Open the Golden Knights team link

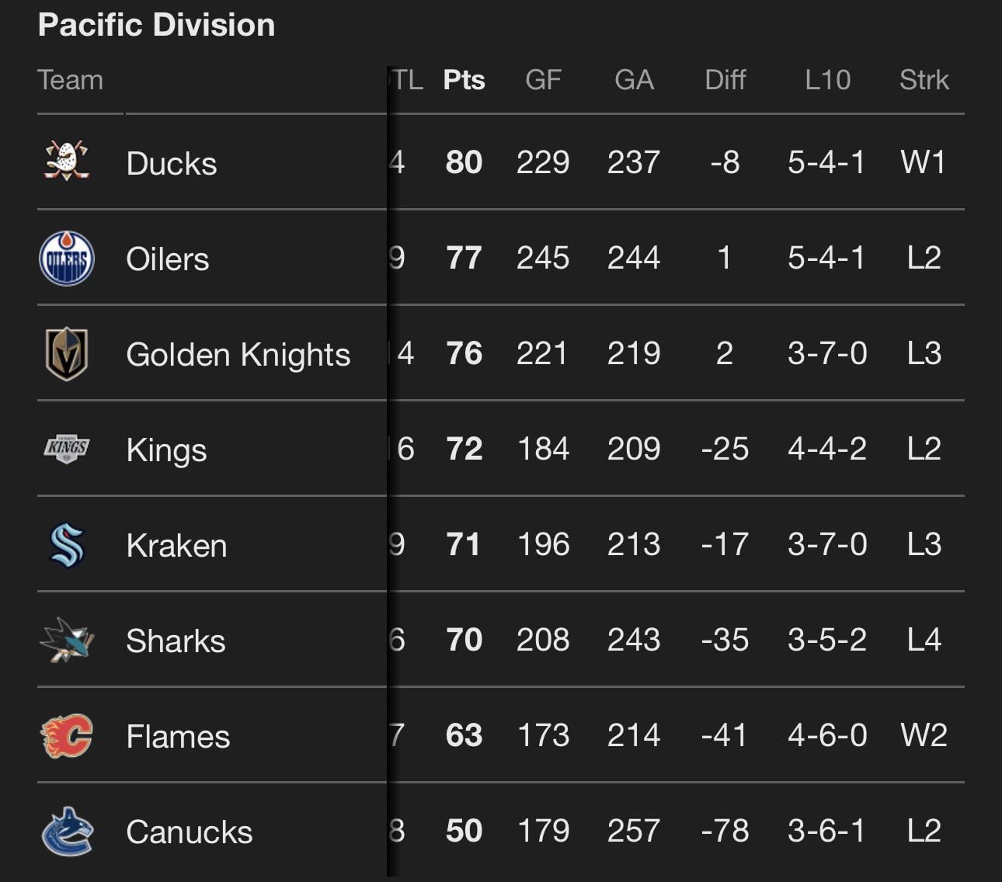point(238,355)
